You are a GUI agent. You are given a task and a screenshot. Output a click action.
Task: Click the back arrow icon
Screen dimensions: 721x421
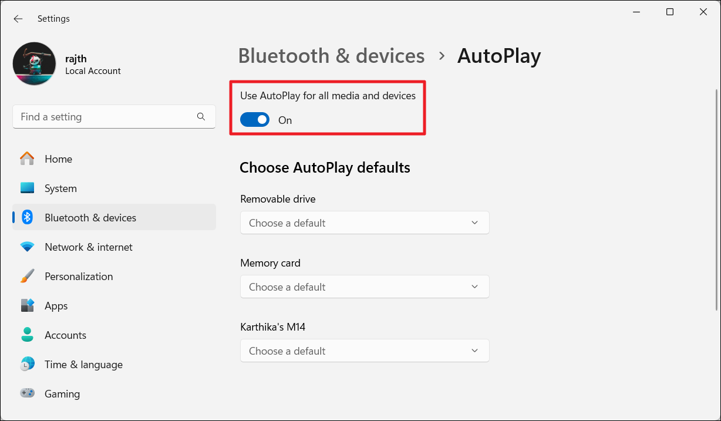18,19
